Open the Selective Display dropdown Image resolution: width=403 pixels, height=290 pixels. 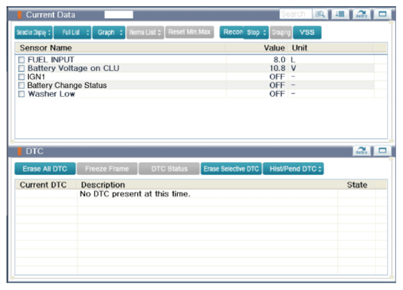(33, 33)
